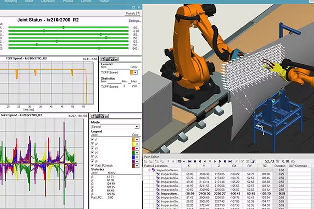This screenshot has height=209, width=314.
Task: Click the location icon of the bold Inspection row
Action: (x=158, y=194)
